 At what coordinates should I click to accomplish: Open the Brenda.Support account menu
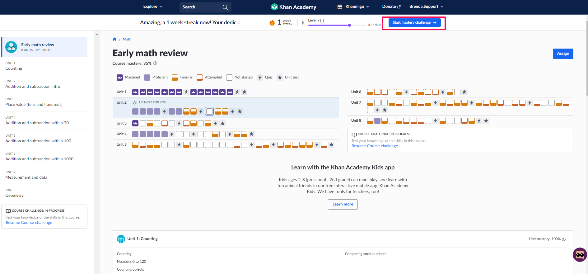point(426,7)
